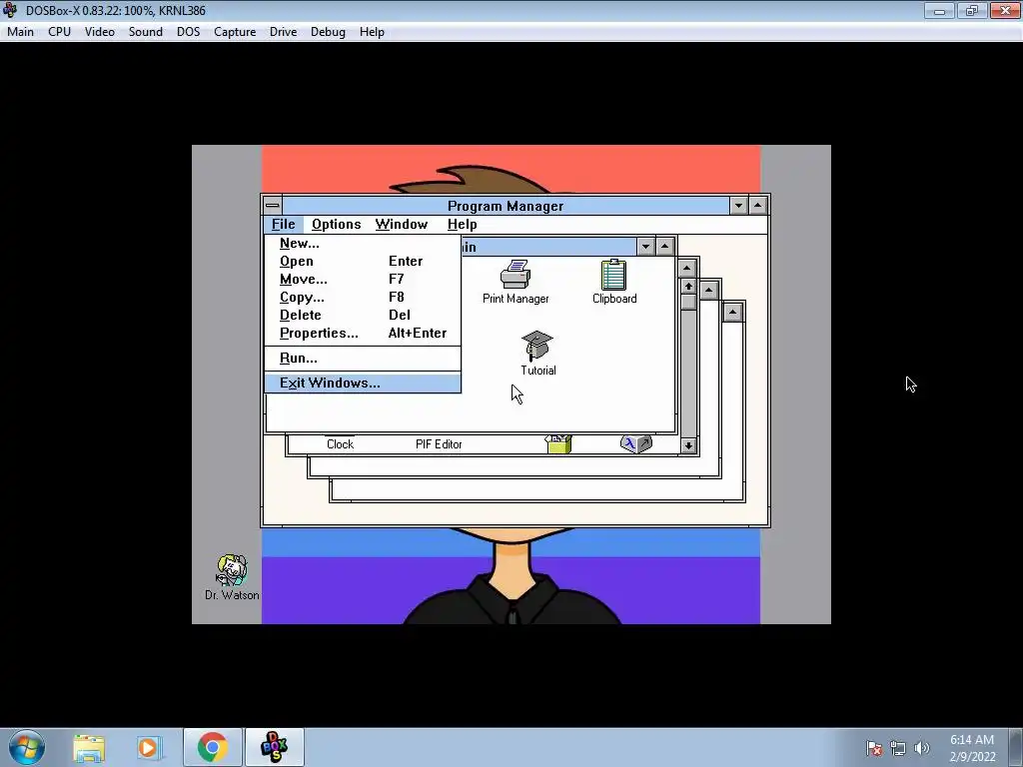Minimize Program Manager with the down arrow
1023x767 pixels.
click(738, 206)
